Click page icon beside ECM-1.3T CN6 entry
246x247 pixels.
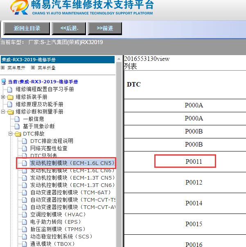tap(24, 185)
